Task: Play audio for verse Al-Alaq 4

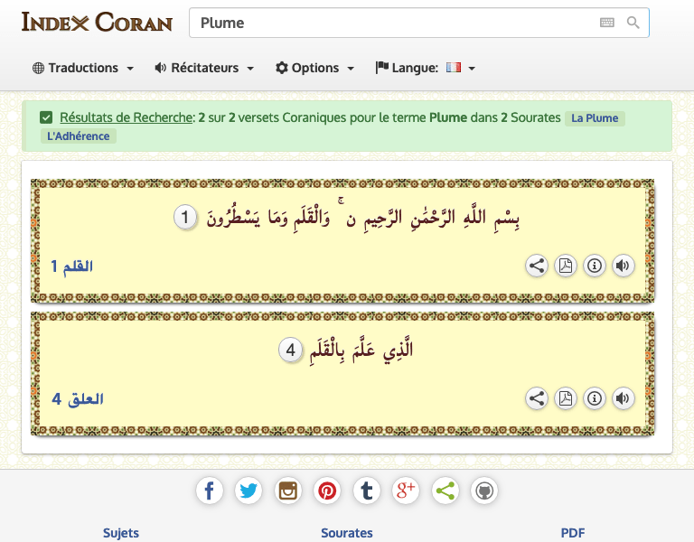Action: point(623,398)
